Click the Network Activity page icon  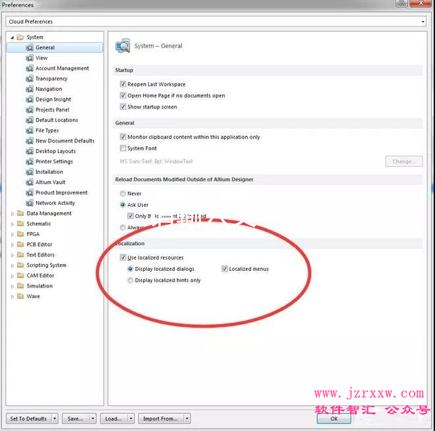[x=30, y=203]
